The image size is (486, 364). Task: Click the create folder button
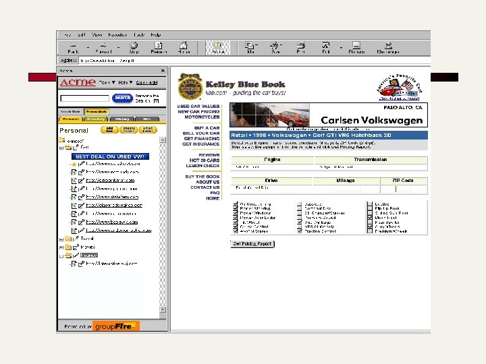pos(129,129)
